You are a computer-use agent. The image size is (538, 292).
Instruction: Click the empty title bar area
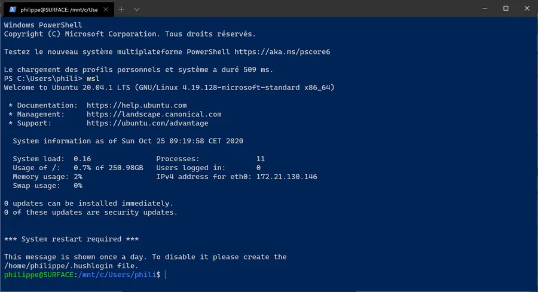click(x=309, y=8)
